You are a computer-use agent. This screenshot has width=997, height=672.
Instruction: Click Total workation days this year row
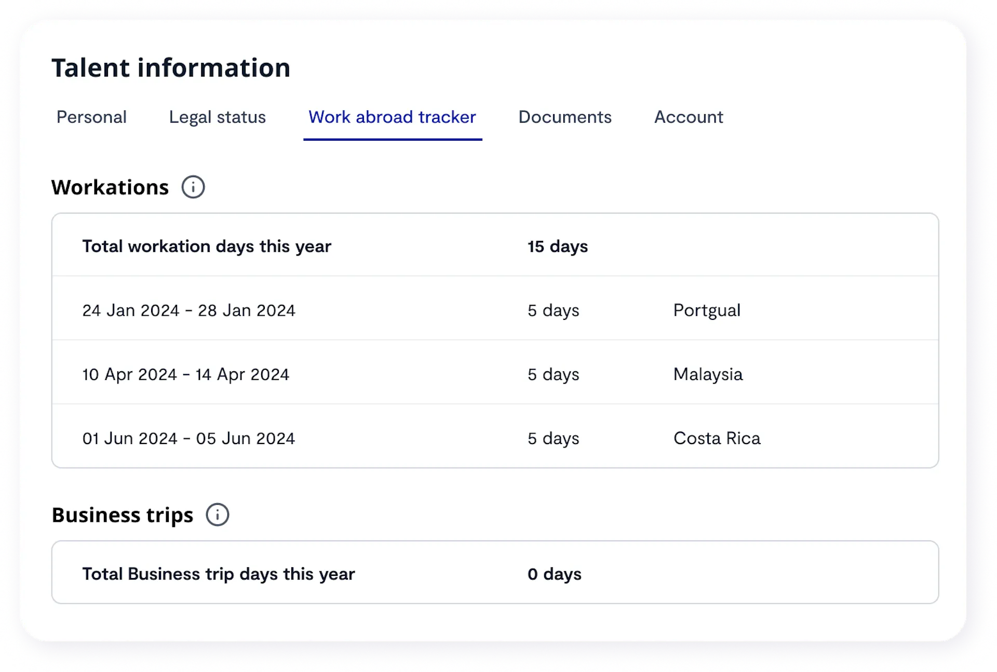click(x=207, y=246)
